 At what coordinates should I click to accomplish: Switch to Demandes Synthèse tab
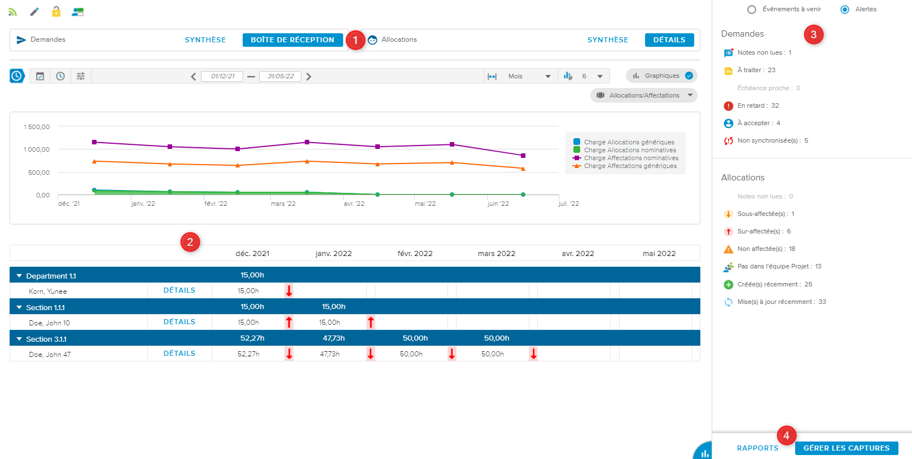(x=205, y=40)
